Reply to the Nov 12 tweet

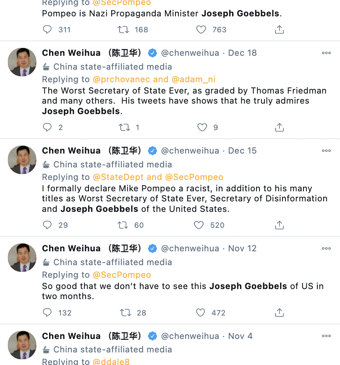(x=47, y=313)
